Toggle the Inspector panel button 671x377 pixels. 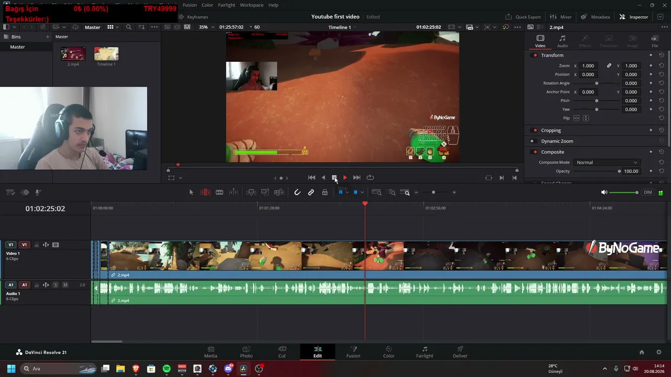pos(634,17)
